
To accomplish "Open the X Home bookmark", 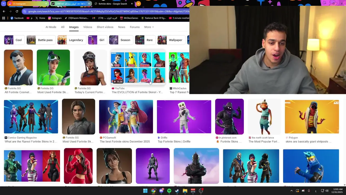I will click(x=40, y=18).
